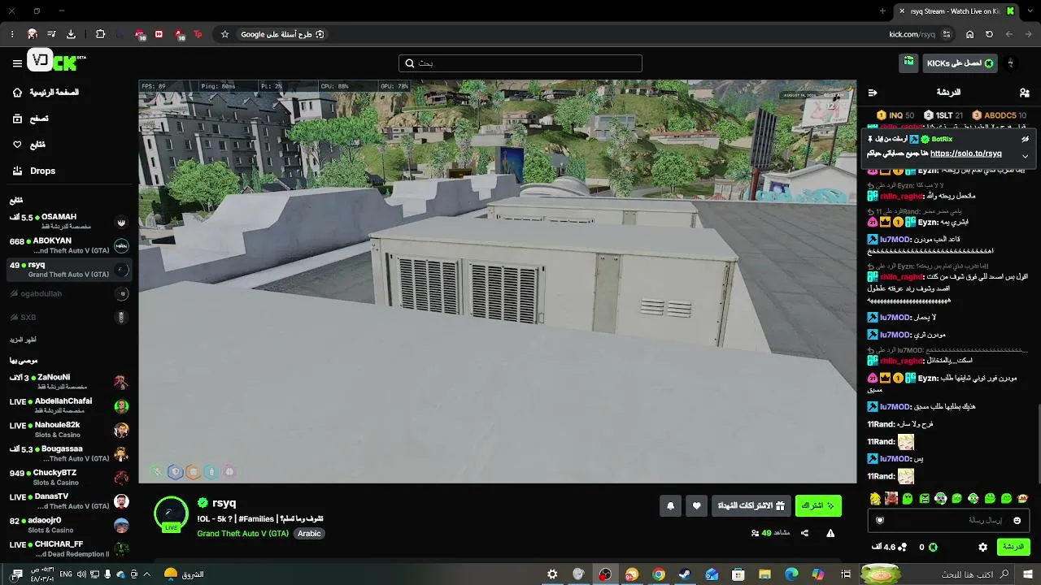The height and width of the screenshot is (585, 1041).
Task: Click the yellow duck emote in quick emotes
Action: (x=875, y=498)
